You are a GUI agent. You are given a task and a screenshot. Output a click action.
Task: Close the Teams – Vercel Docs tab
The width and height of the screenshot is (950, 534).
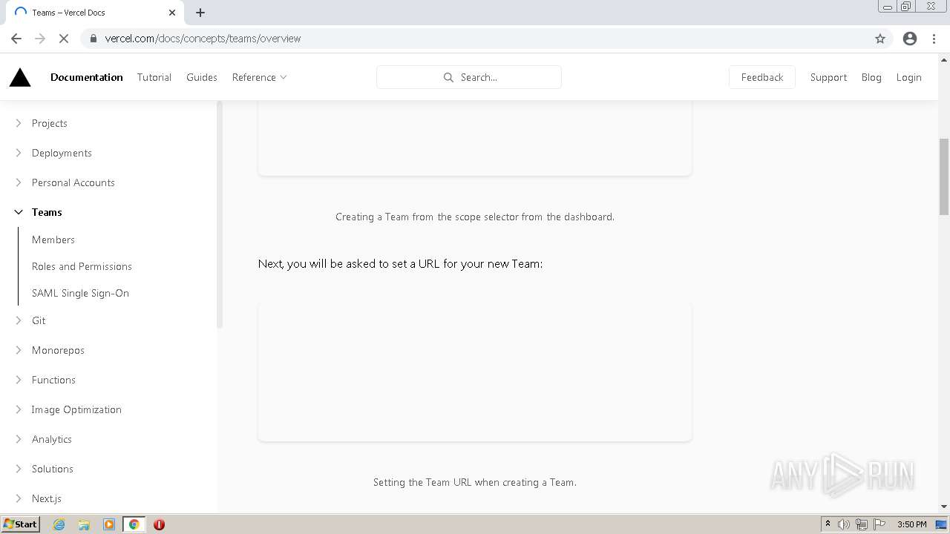[x=172, y=13]
